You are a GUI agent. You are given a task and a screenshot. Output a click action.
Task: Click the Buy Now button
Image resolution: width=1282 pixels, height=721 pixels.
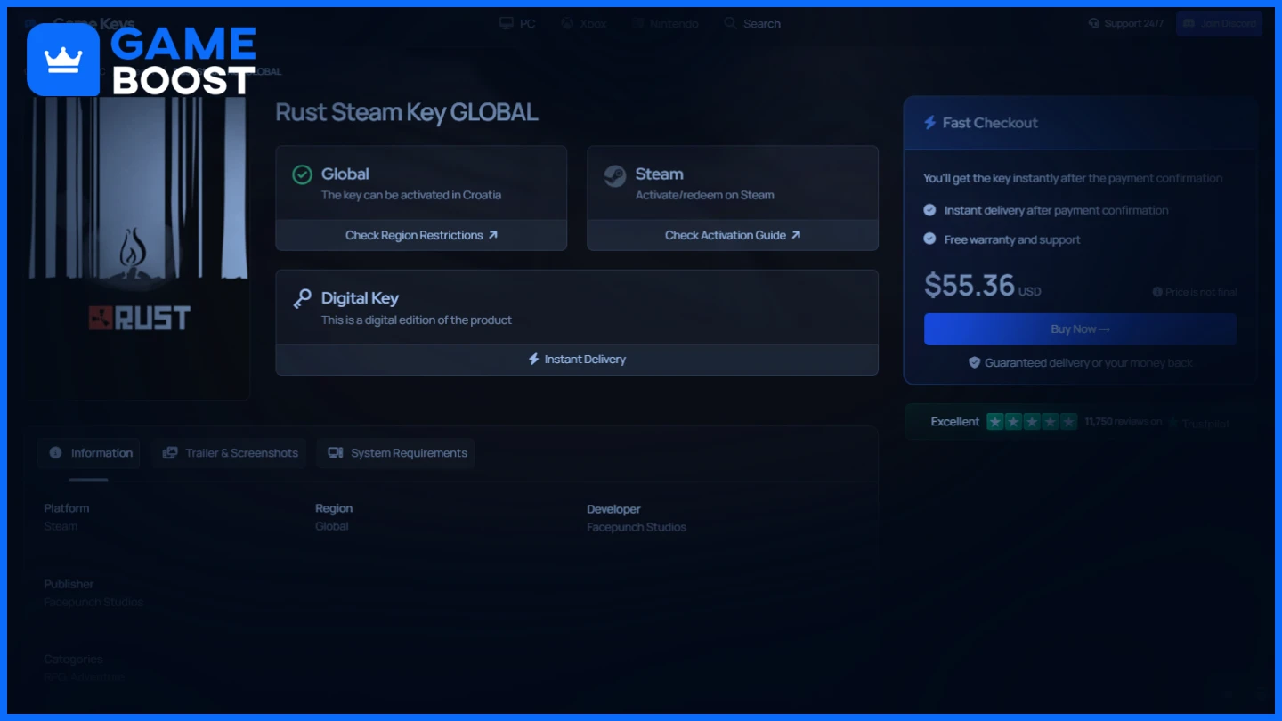(x=1080, y=329)
